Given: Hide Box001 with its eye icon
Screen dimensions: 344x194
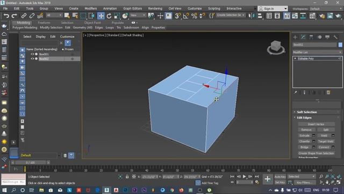Looking at the screenshot, I should point(32,54).
